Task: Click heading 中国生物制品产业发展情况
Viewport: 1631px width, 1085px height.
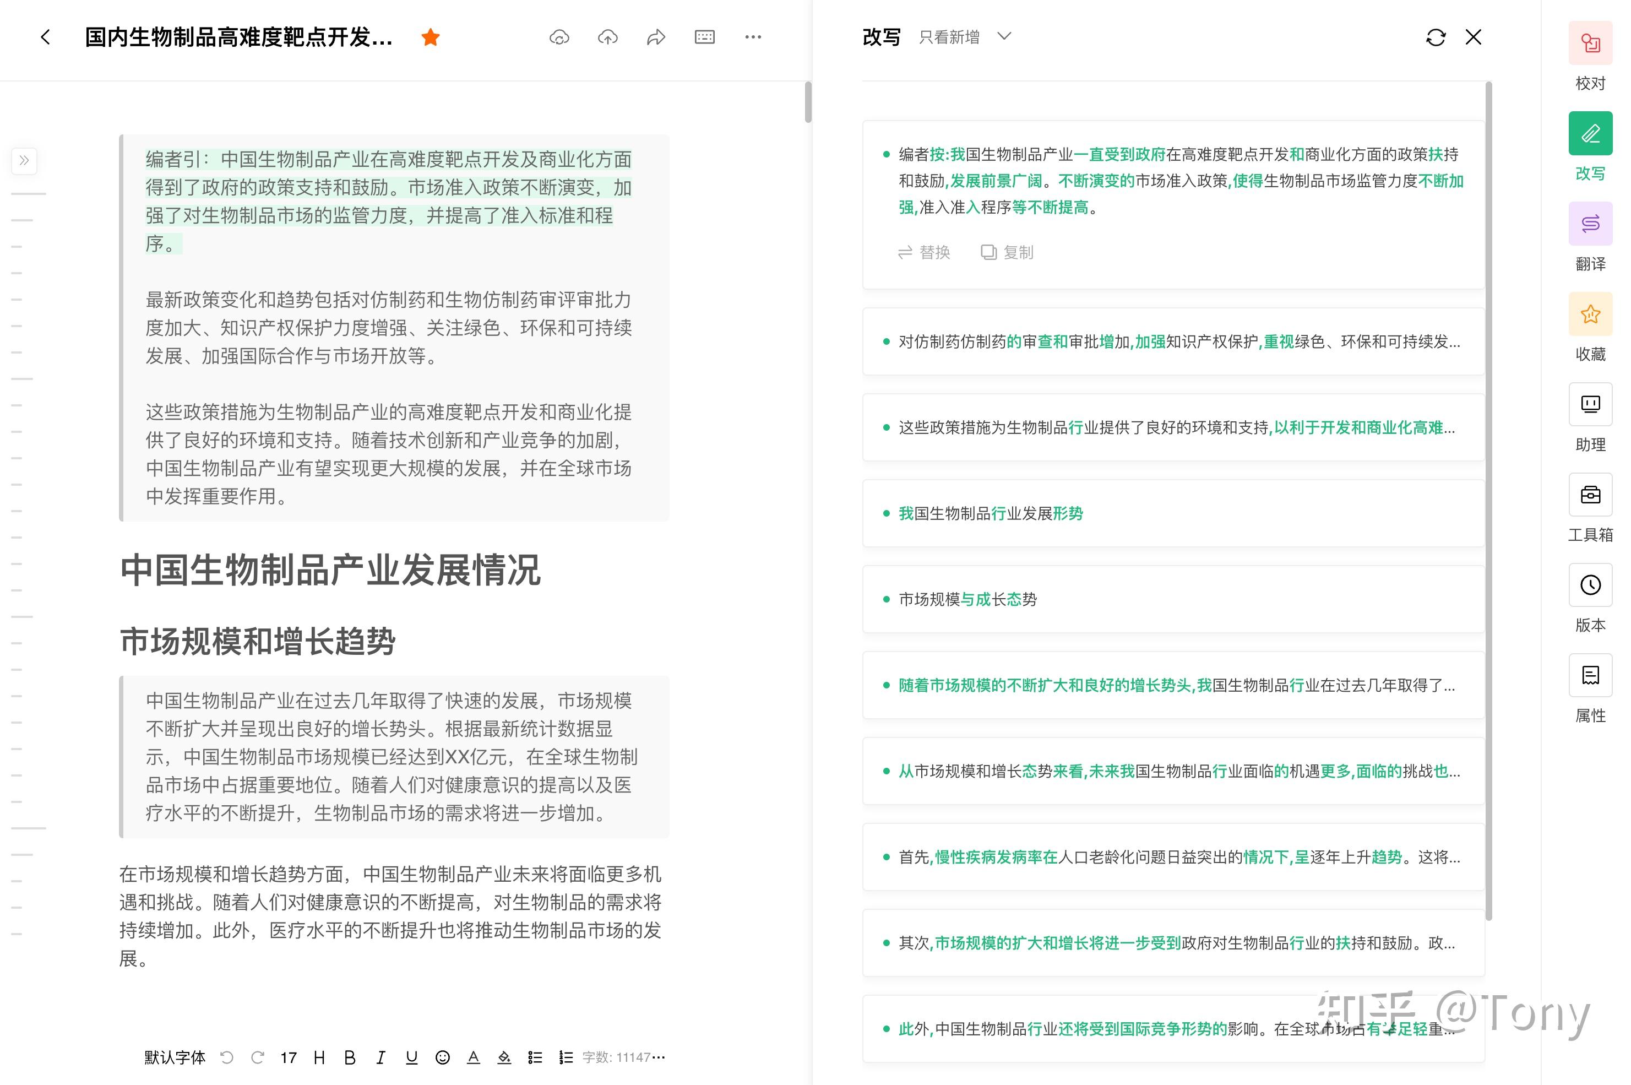Action: tap(330, 570)
